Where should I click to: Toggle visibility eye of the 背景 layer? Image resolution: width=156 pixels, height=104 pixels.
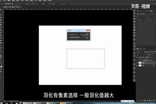[x=137, y=66]
